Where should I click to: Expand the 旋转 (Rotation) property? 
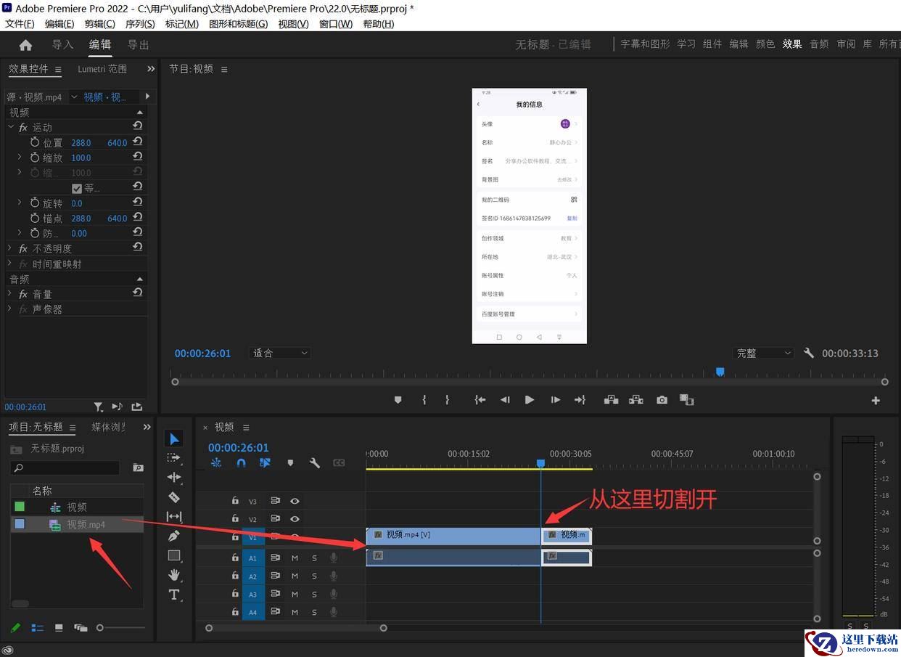tap(20, 203)
